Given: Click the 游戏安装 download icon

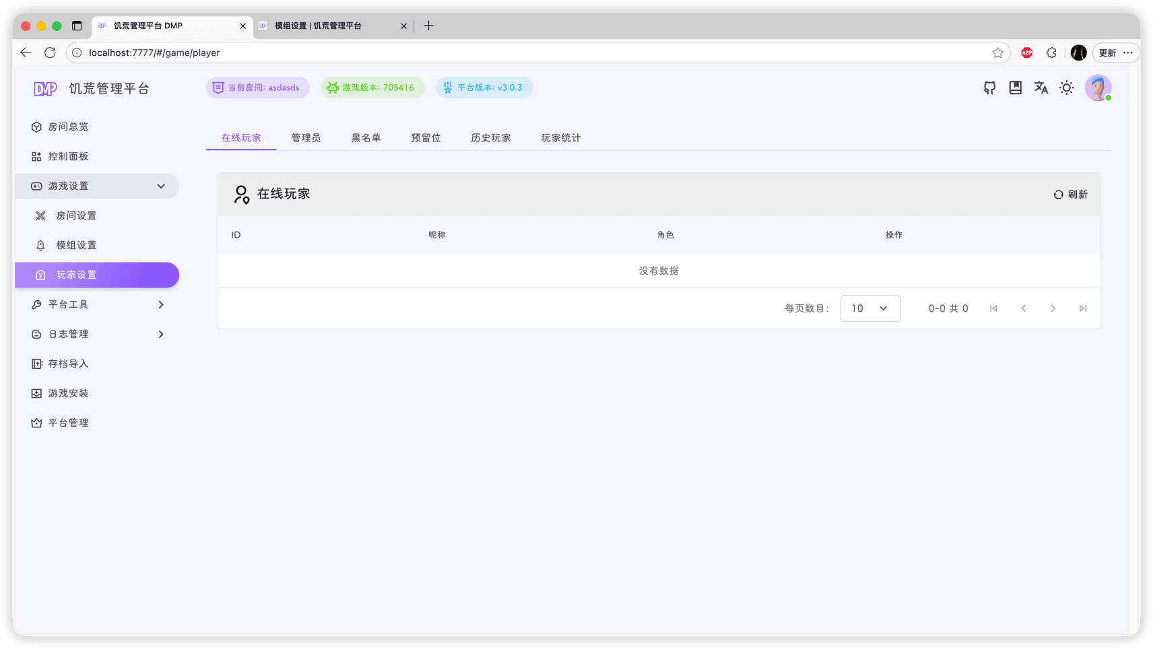Looking at the screenshot, I should coord(36,392).
